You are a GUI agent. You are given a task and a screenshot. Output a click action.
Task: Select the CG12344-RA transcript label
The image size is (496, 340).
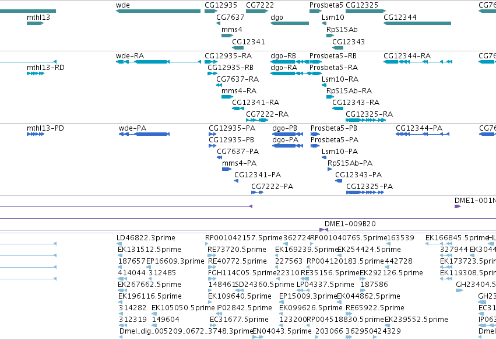point(407,56)
